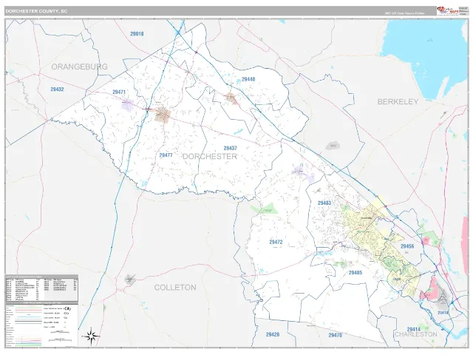Click ZIP code label 29470
Screen dimensions: 473x355
pos(335,335)
